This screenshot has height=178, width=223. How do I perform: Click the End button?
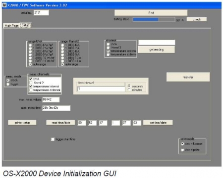[x=151, y=13]
